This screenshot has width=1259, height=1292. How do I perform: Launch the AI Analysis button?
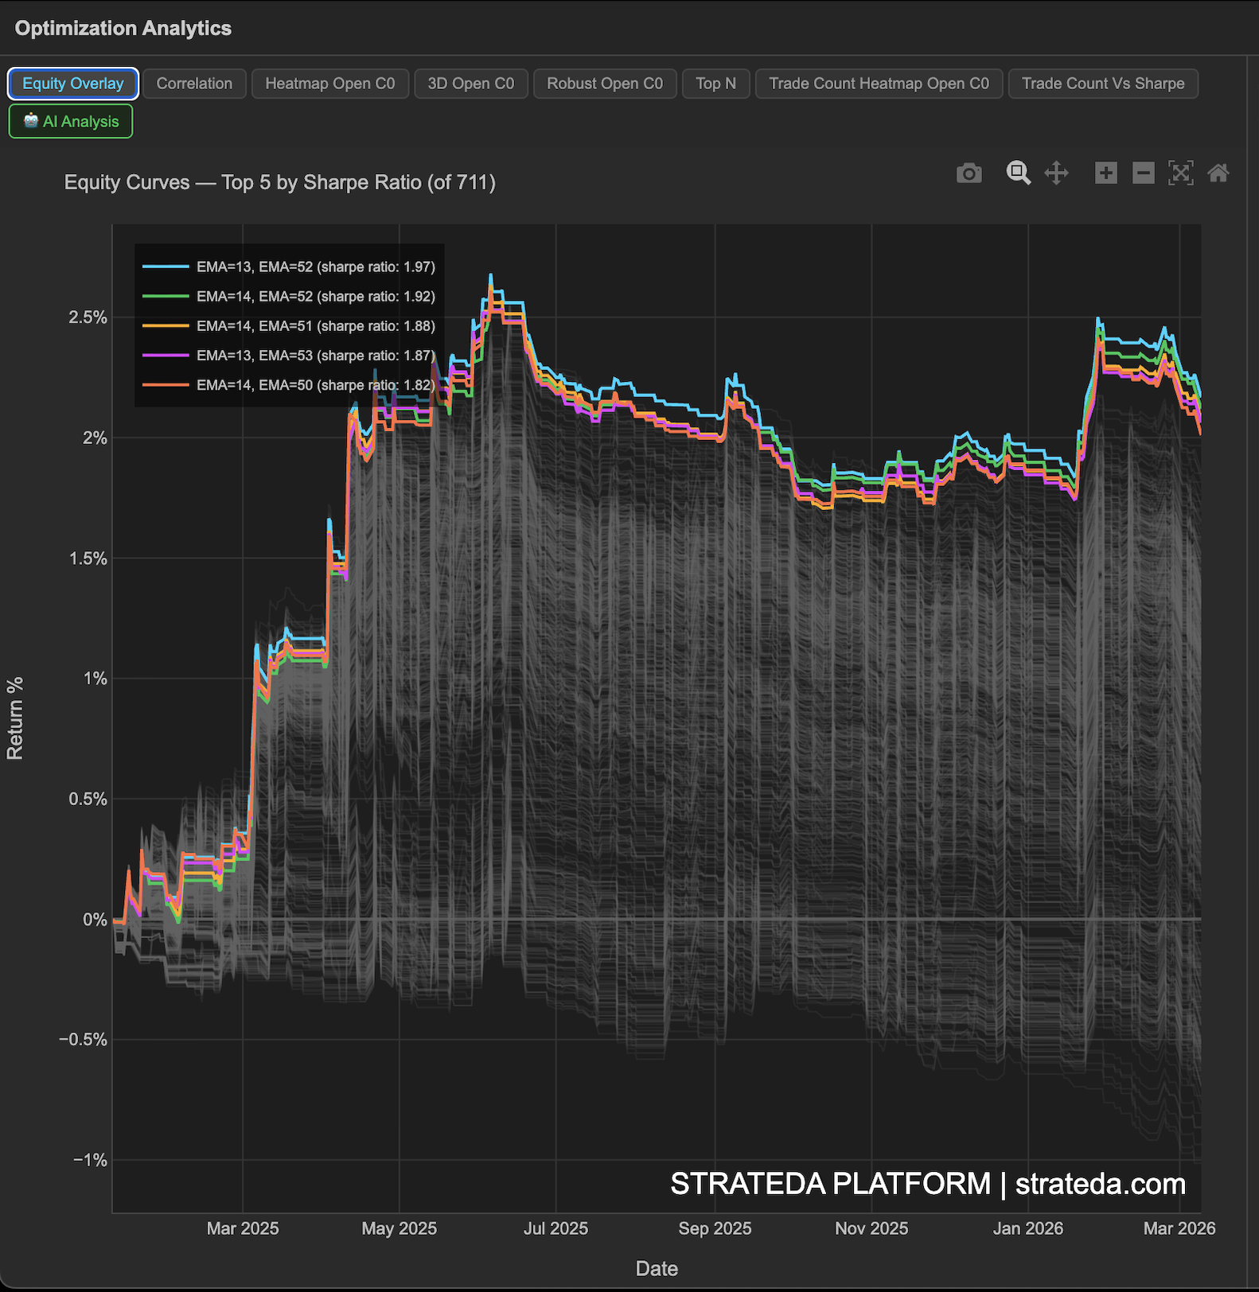coord(71,122)
